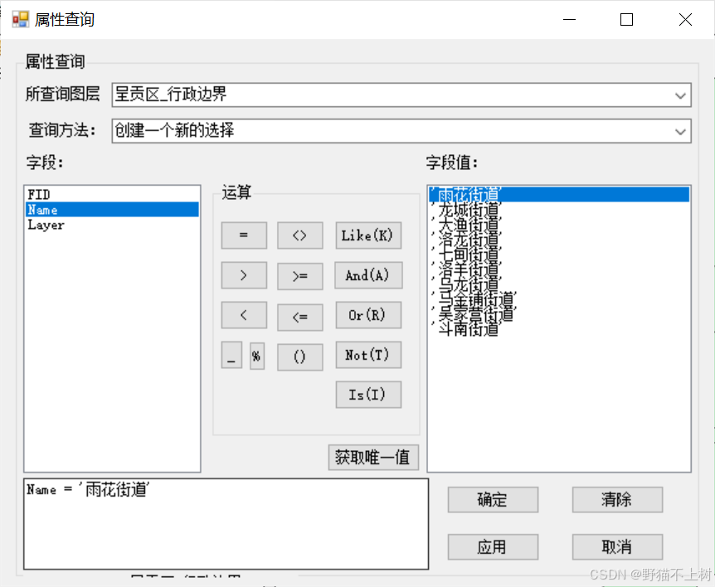Click the percent (%) wildcard button

[x=256, y=355]
